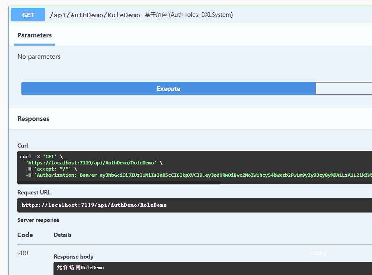This screenshot has height=275, width=372.
Task: Click the response body text 允许访问RoleDemo
Action: 80,268
